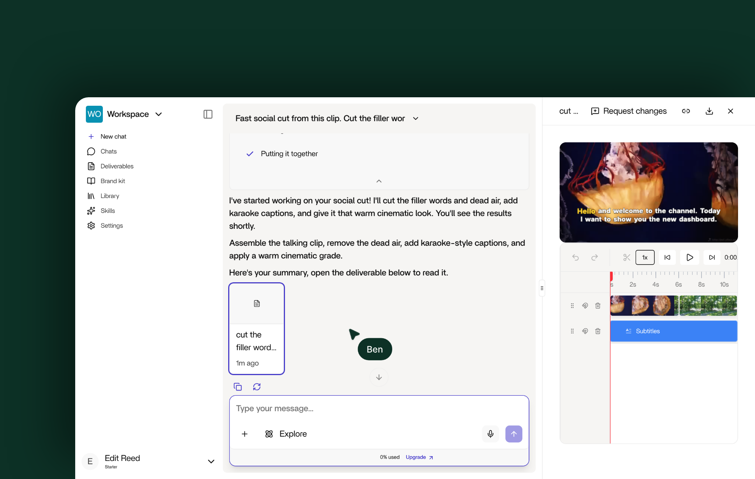Image resolution: width=755 pixels, height=479 pixels.
Task: Open Skills in the sidebar
Action: point(101,211)
